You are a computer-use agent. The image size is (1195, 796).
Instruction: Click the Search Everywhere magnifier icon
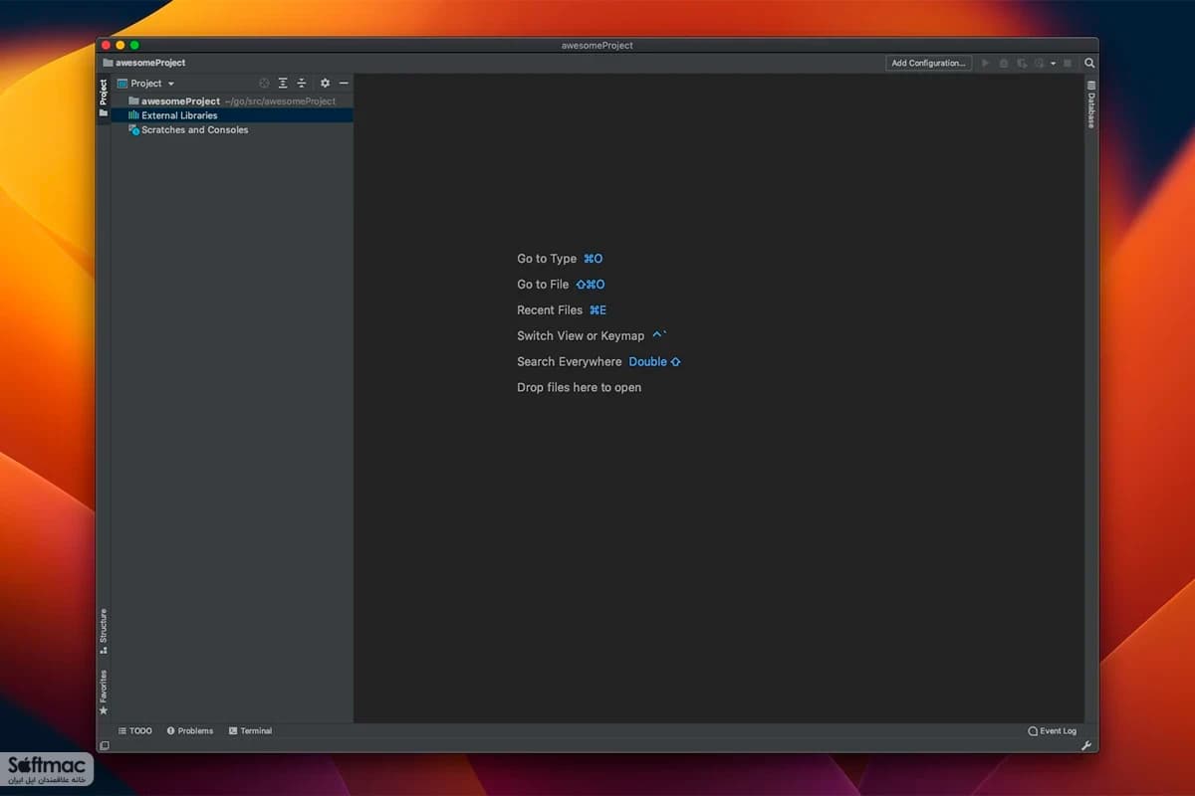tap(1089, 63)
